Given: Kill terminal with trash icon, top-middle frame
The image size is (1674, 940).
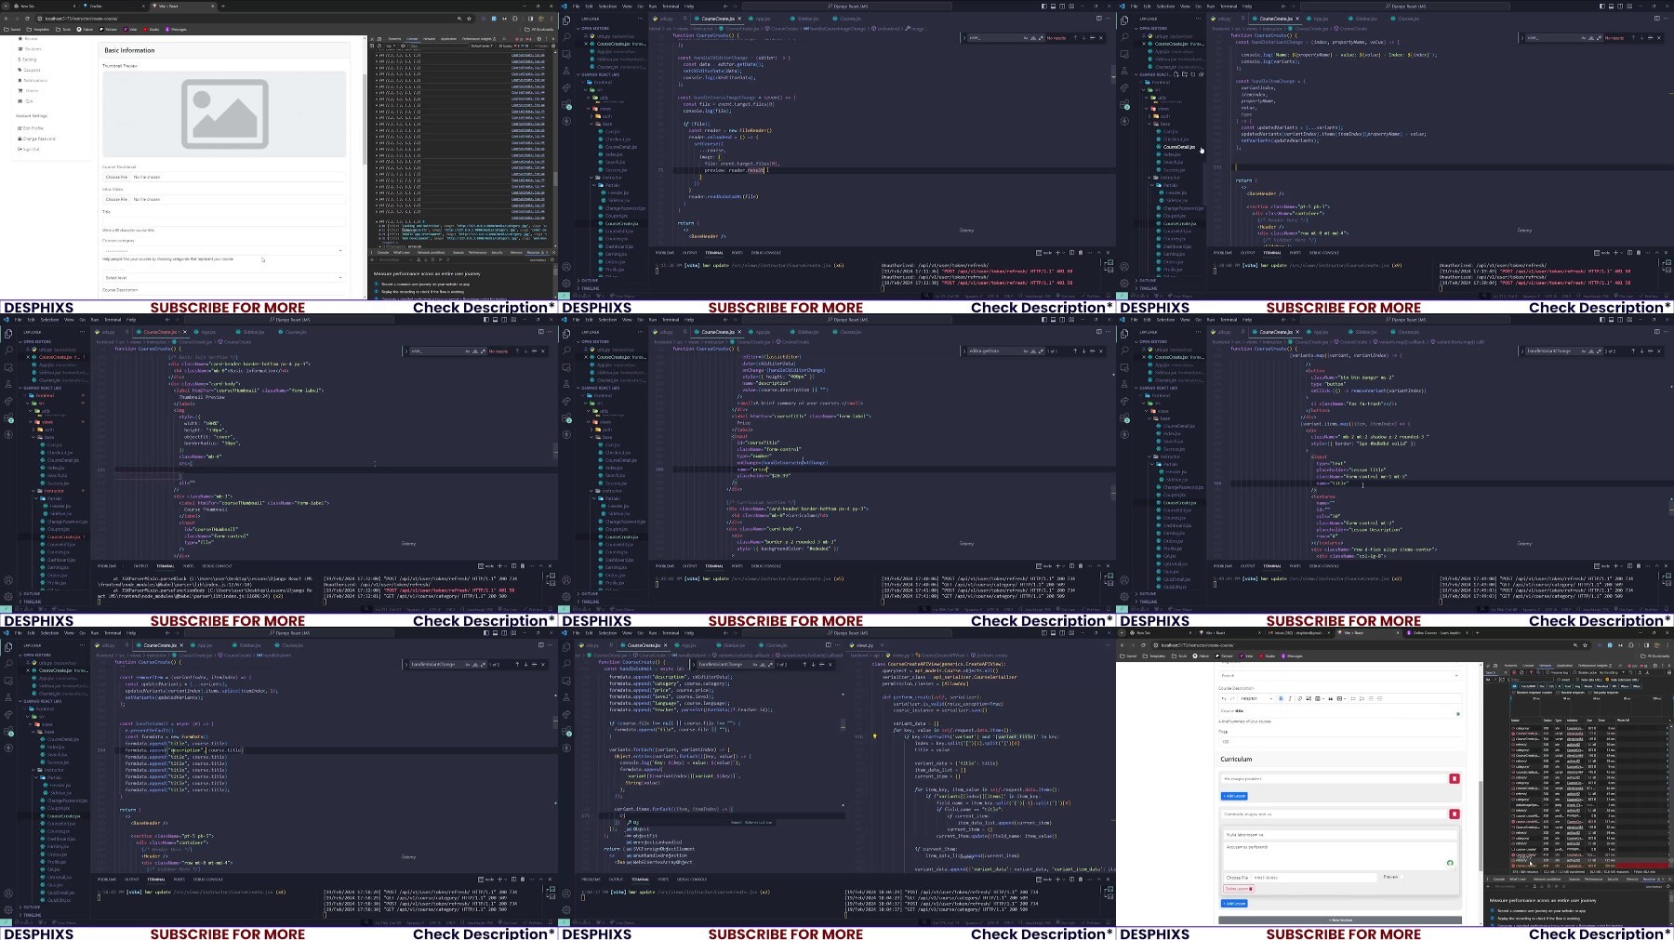Looking at the screenshot, I should [1081, 253].
